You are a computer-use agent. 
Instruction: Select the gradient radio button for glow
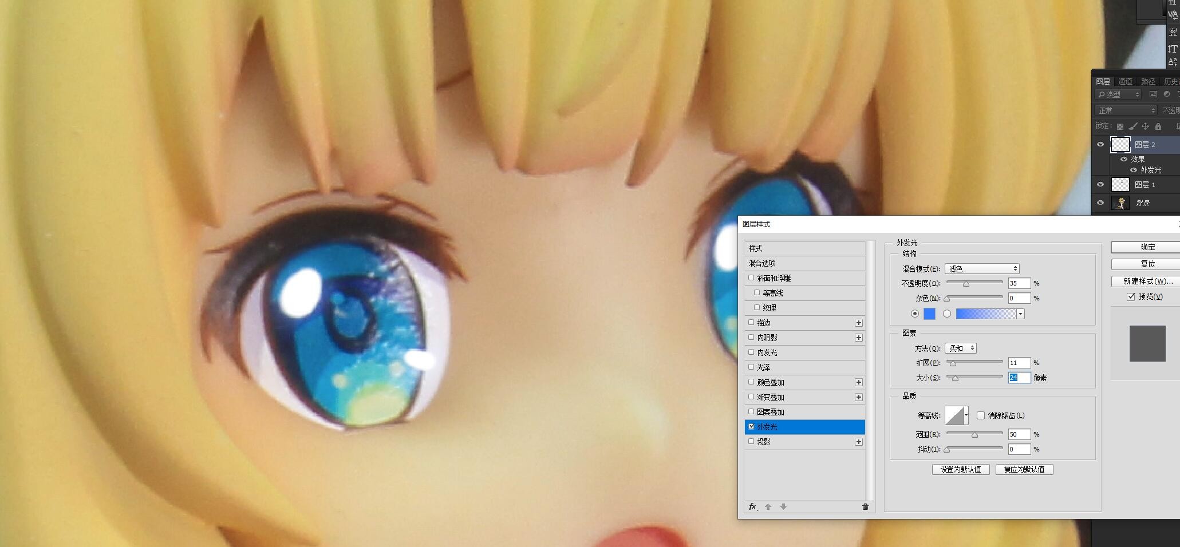pyautogui.click(x=947, y=314)
